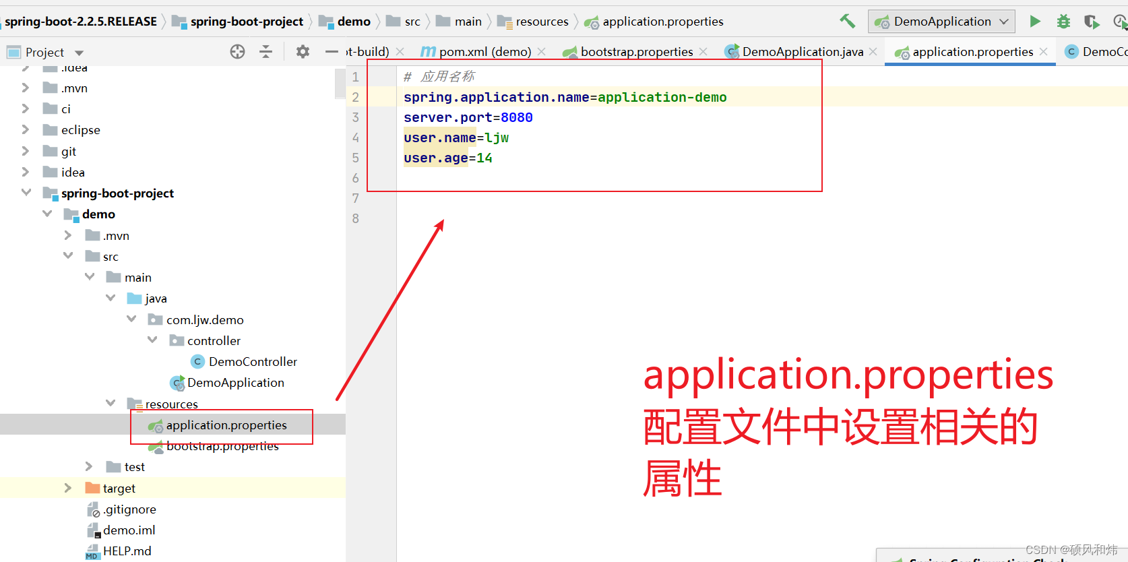Open Project panel settings gear
Screen dimensions: 1128x562
[x=303, y=52]
